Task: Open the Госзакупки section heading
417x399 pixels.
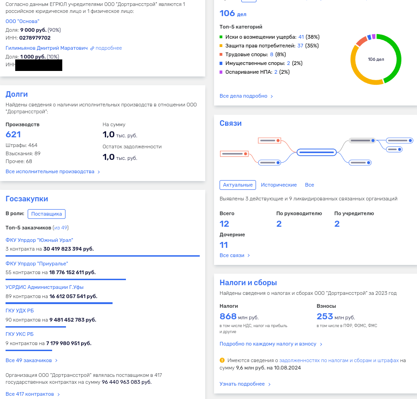Action: tap(27, 199)
